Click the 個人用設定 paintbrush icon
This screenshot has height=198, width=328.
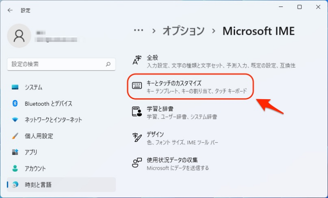pos(15,136)
